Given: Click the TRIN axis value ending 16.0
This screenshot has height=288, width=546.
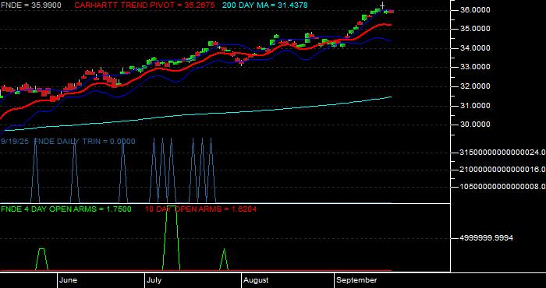Looking at the screenshot, I should (x=503, y=170).
